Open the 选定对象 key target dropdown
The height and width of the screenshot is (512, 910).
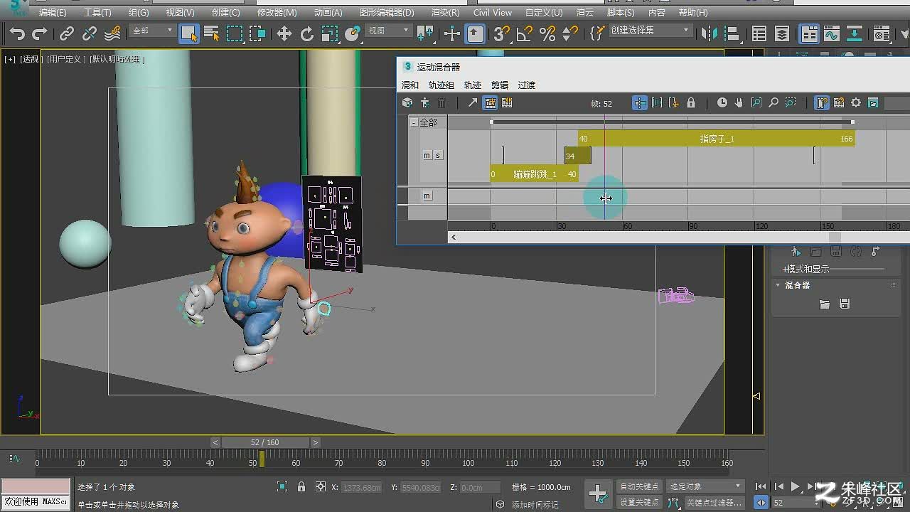[x=705, y=486]
